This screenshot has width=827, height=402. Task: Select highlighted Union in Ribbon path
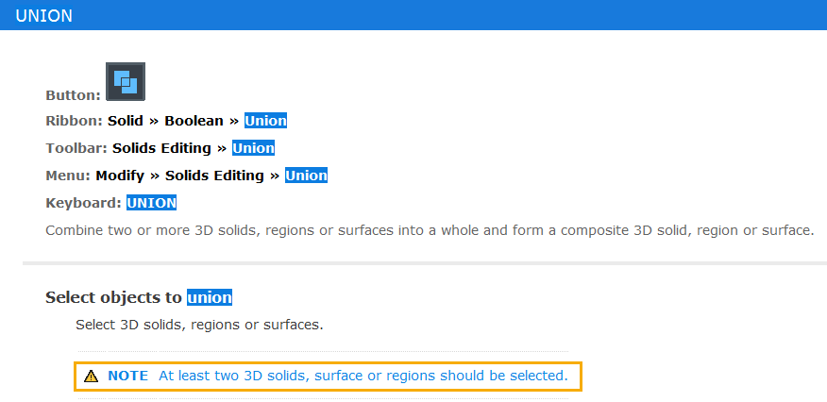click(x=265, y=121)
